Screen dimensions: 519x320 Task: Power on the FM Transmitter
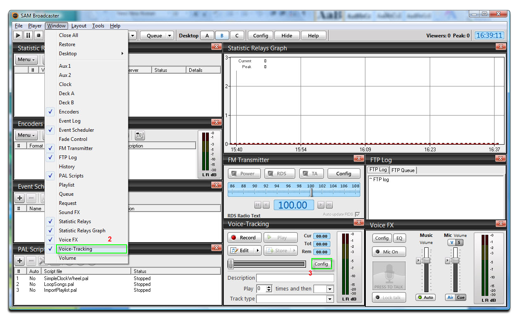[244, 173]
